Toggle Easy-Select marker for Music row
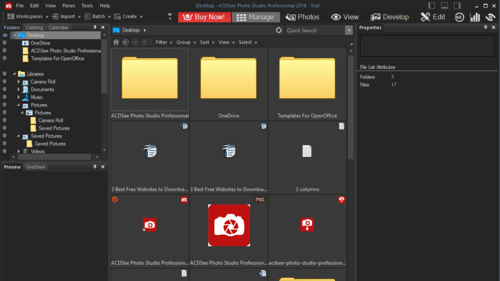 (5, 97)
